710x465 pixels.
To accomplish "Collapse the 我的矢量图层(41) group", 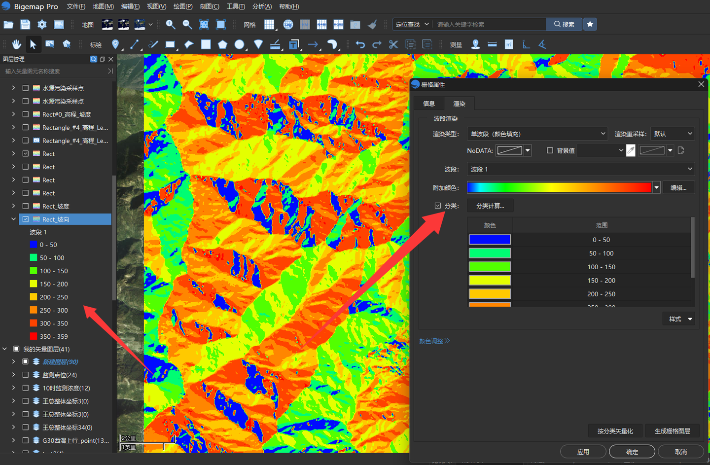I will [5, 349].
